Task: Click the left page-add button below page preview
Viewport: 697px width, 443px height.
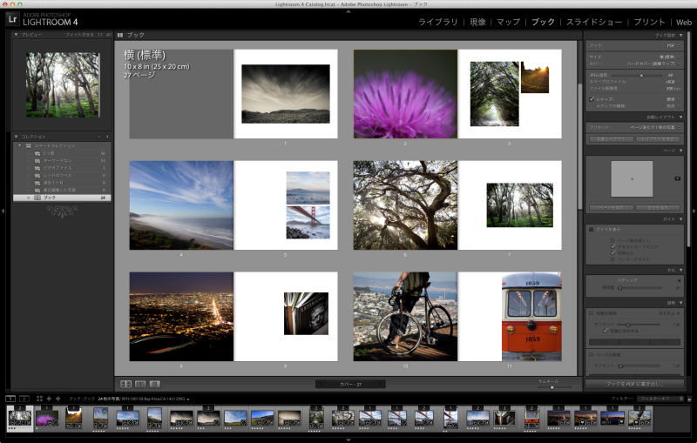Action: tap(612, 208)
